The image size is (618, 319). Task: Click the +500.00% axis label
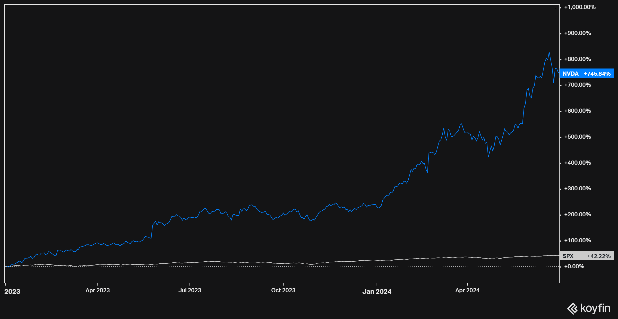[578, 137]
